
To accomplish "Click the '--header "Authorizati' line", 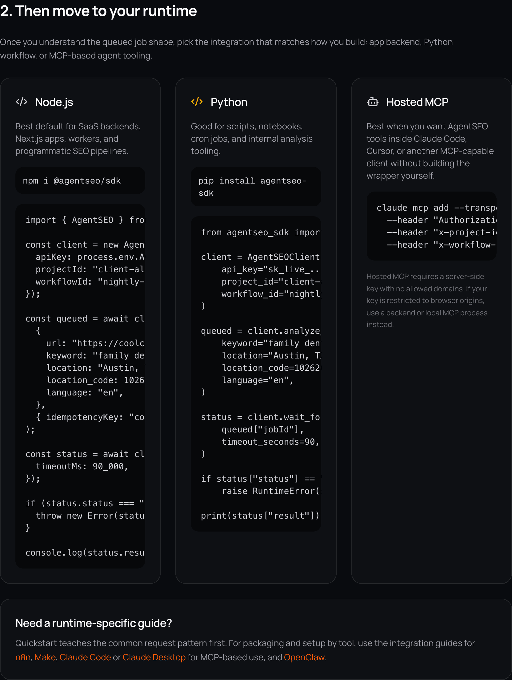I will [x=442, y=220].
